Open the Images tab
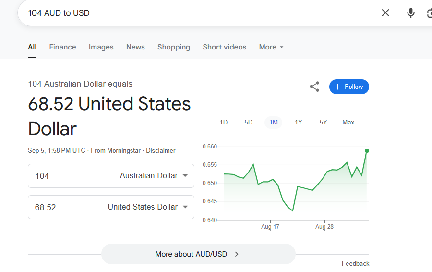 click(101, 47)
